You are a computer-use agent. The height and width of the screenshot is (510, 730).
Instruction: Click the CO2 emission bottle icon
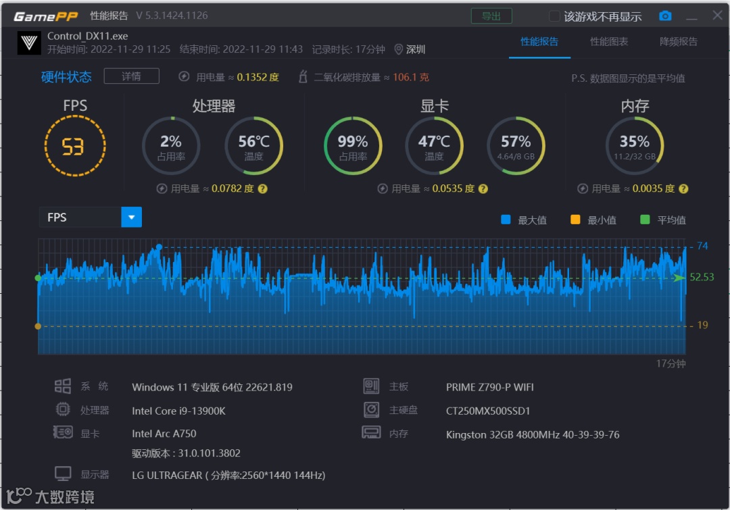tap(303, 77)
